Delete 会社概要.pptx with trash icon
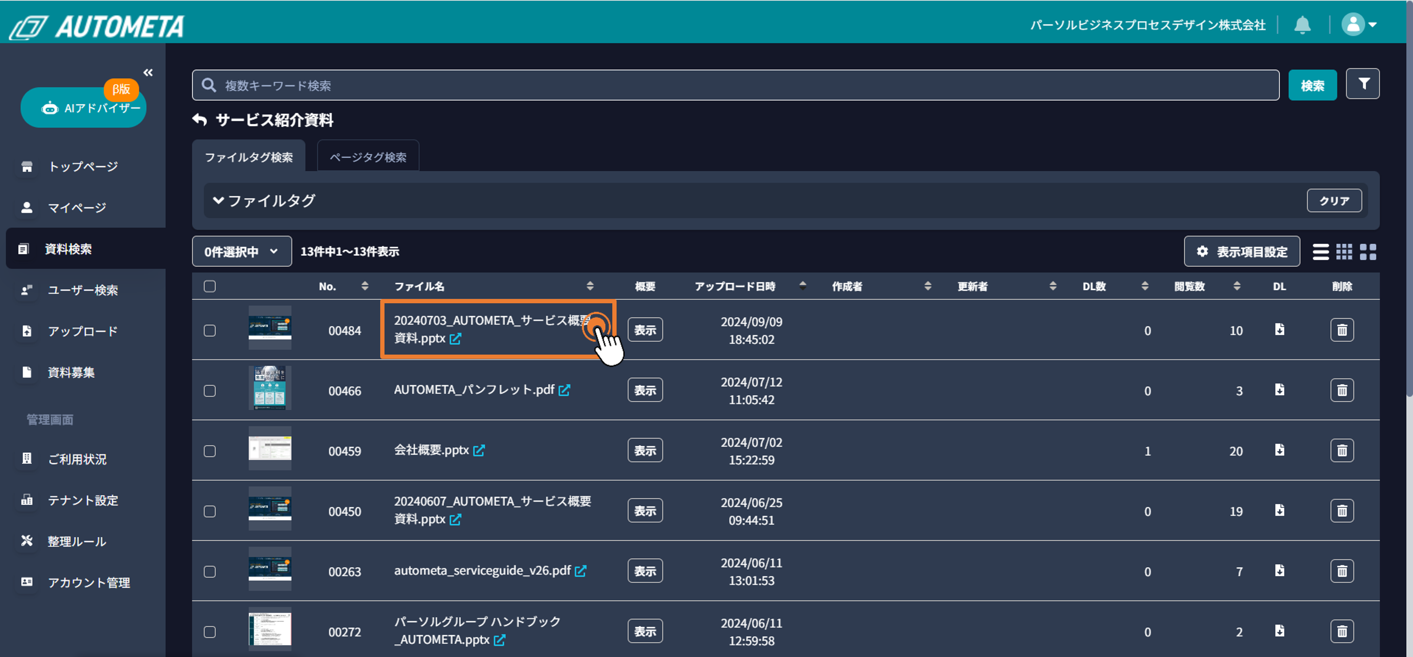Image resolution: width=1413 pixels, height=657 pixels. click(1342, 450)
